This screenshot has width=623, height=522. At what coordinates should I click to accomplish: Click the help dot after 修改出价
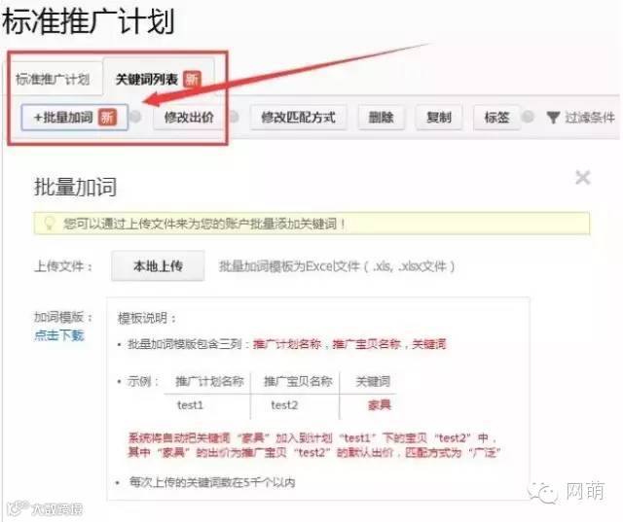coord(234,117)
